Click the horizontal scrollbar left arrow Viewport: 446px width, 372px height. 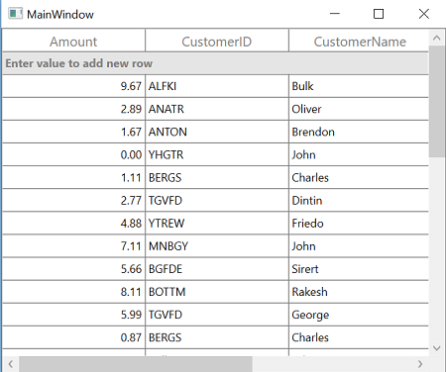11,364
